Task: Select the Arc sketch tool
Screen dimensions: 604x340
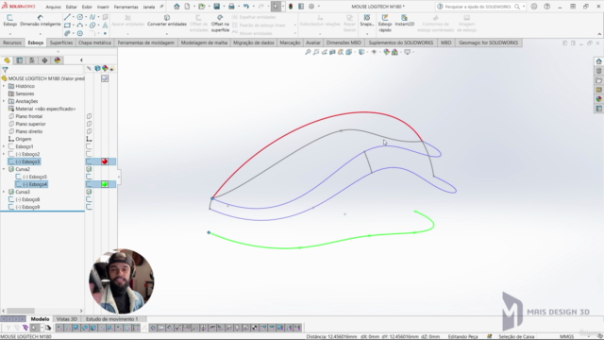Action: click(x=79, y=25)
